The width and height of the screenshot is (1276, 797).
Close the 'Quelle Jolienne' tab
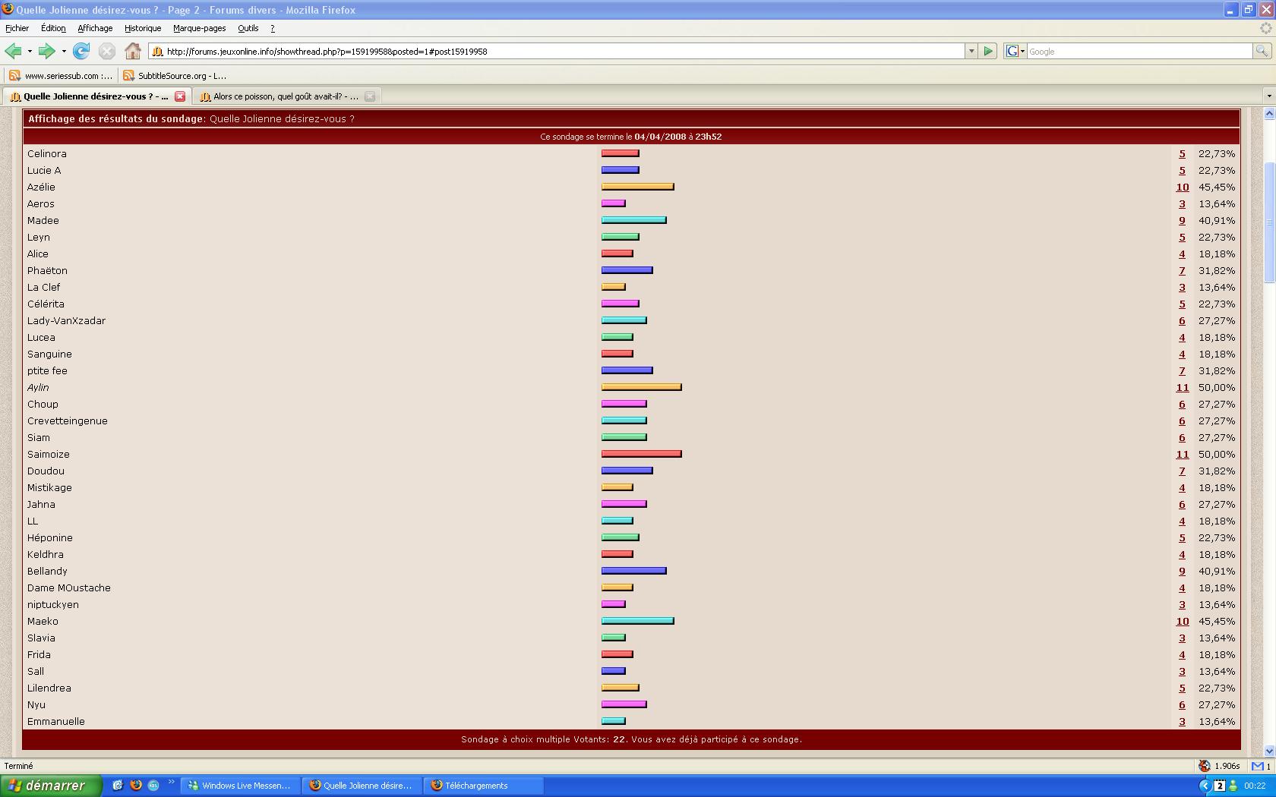(x=180, y=96)
